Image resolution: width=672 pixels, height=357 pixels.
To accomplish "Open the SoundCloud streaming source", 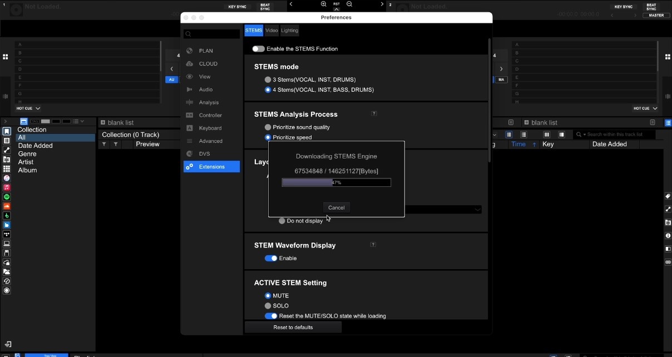I will pos(7,207).
